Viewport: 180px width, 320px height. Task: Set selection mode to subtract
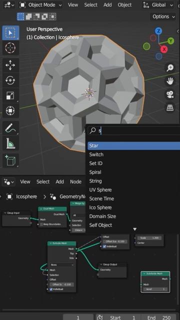tap(36, 16)
